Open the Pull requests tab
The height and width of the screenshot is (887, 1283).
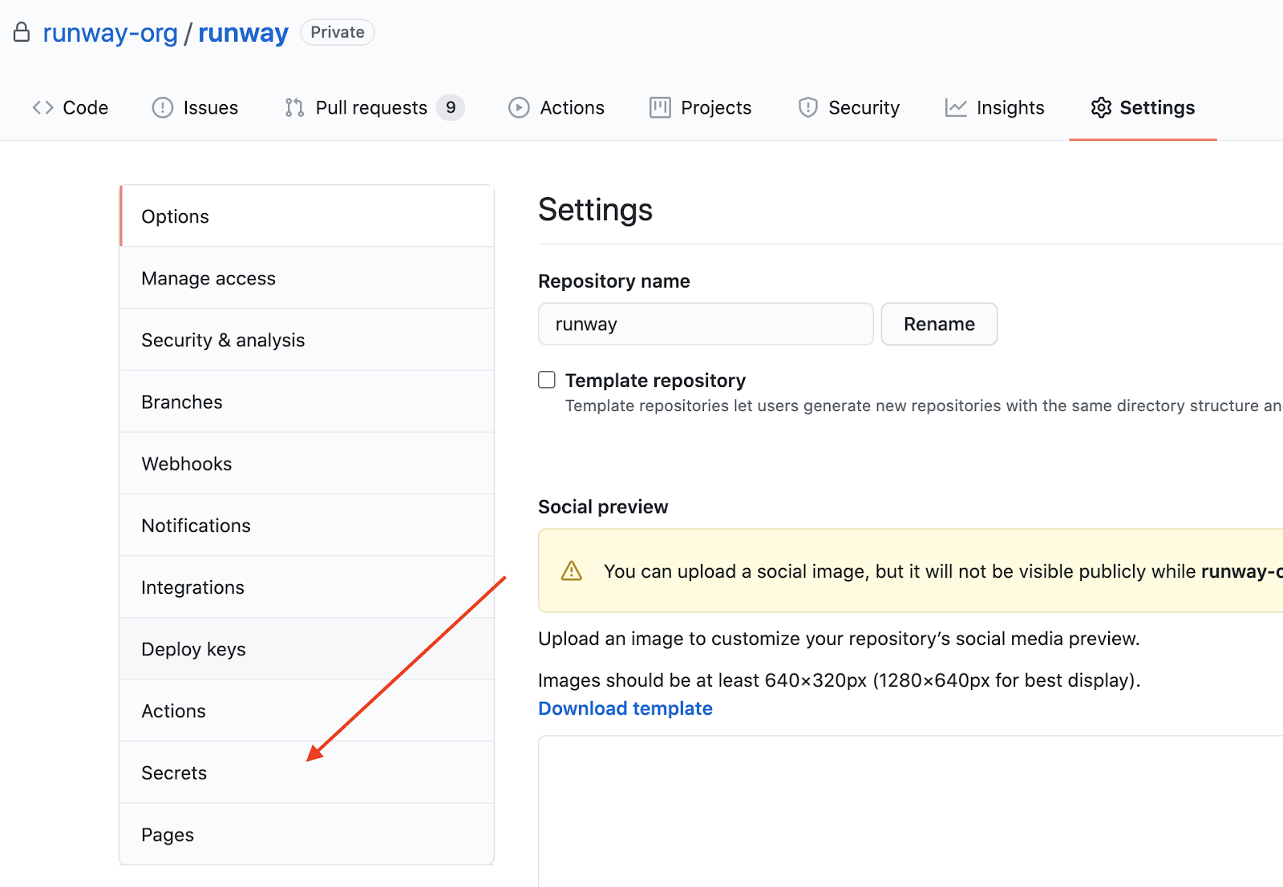(x=370, y=107)
